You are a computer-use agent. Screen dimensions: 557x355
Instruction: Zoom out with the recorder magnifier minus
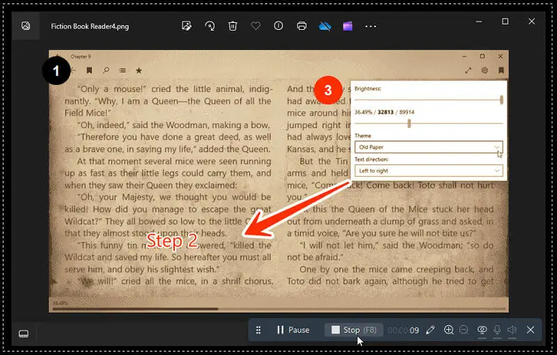(464, 330)
